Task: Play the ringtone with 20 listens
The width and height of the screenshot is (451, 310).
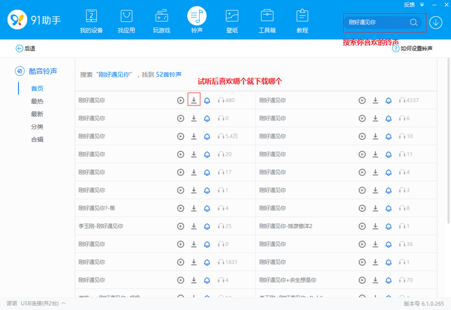Action: (x=180, y=154)
